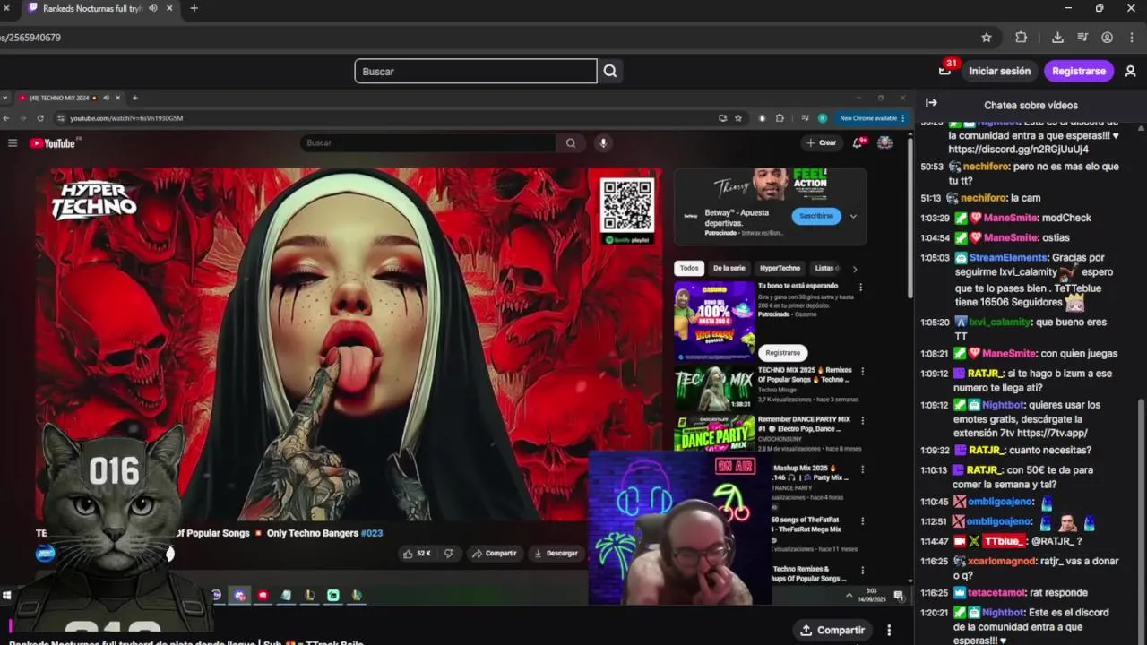Open the browser media control icon
Image resolution: width=1147 pixels, height=645 pixels.
[1082, 38]
